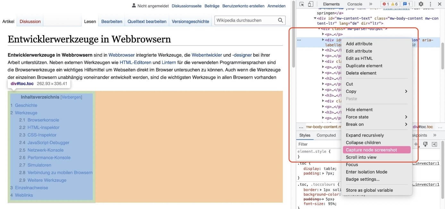Open the Beiträge link
Viewport: 445px width, 209px height.
(x=212, y=6)
